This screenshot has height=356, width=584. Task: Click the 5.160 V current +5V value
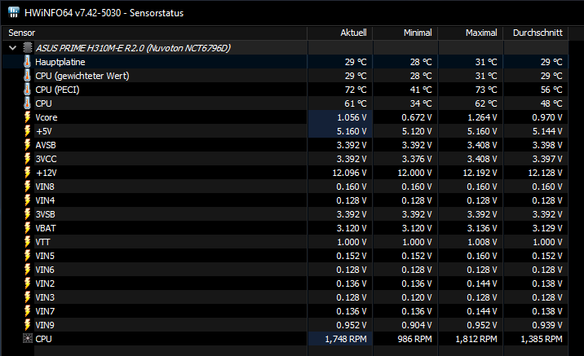(x=352, y=131)
